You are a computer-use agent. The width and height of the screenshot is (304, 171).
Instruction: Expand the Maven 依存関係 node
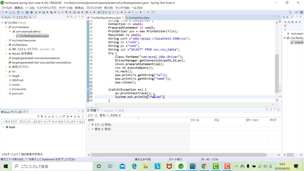(6, 54)
